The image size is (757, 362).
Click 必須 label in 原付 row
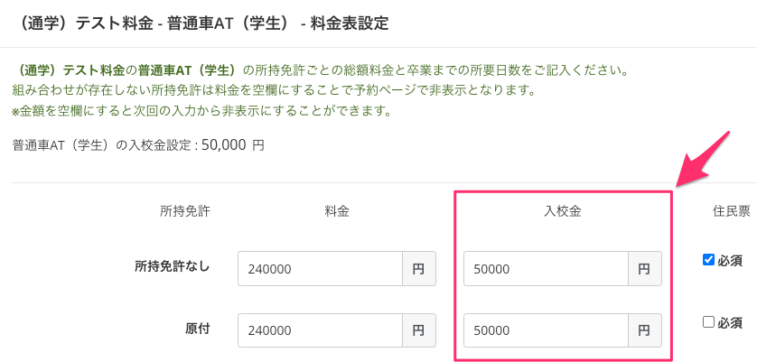730,323
